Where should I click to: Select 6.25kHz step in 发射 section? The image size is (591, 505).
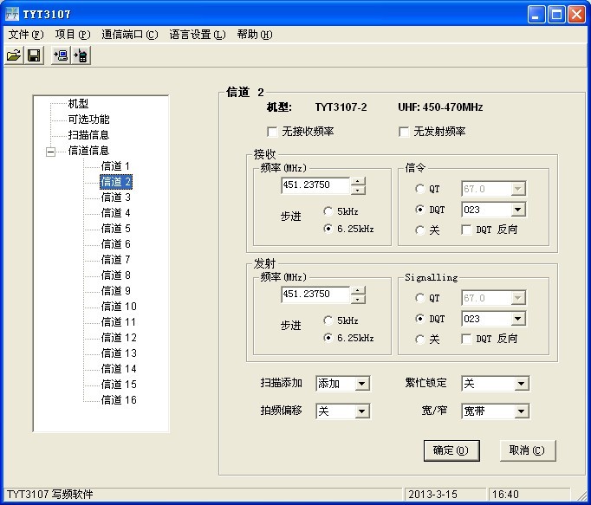(x=328, y=338)
